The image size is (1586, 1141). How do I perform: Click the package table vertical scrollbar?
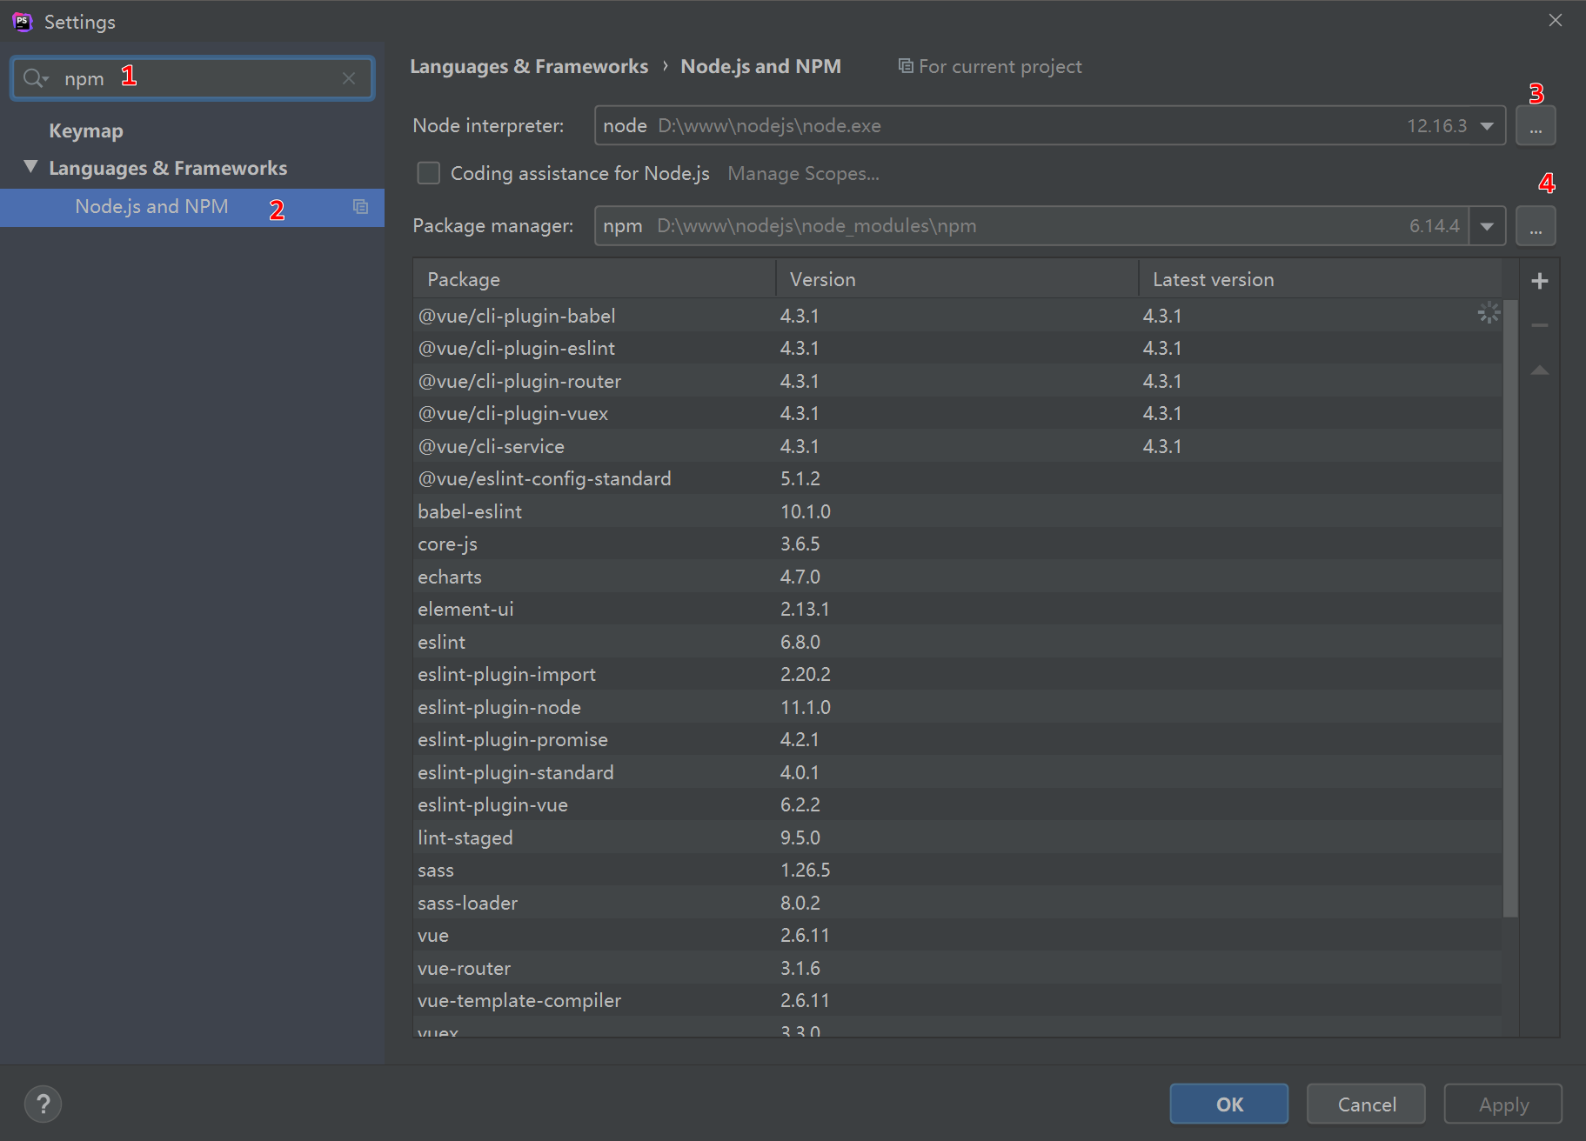tap(1510, 609)
